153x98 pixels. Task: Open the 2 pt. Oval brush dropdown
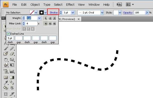click(102, 12)
